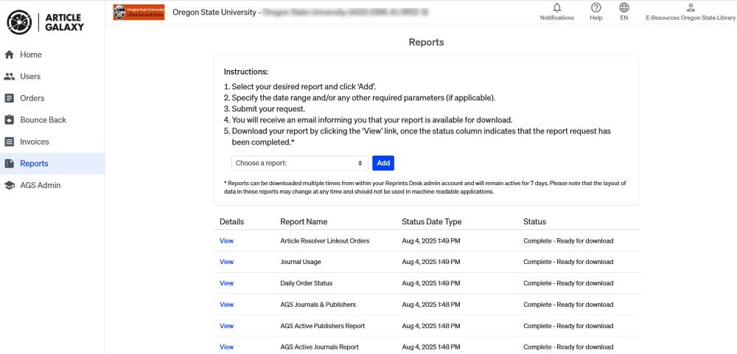737x354 pixels.
Task: Open the E-Resources Oregon State Library account menu
Action: pyautogui.click(x=690, y=12)
